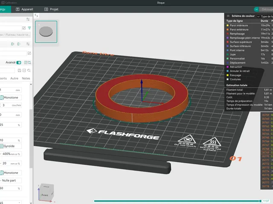Screen dimensions: 273x204
Task: Click the view orientation cube labeled Avant
Action: (x=46, y=192)
